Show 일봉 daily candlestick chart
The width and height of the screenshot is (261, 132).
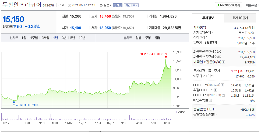(x=138, y=38)
